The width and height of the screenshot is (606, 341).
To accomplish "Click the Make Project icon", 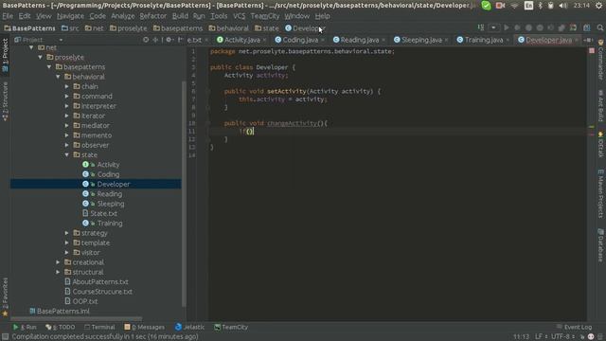I will [x=481, y=27].
